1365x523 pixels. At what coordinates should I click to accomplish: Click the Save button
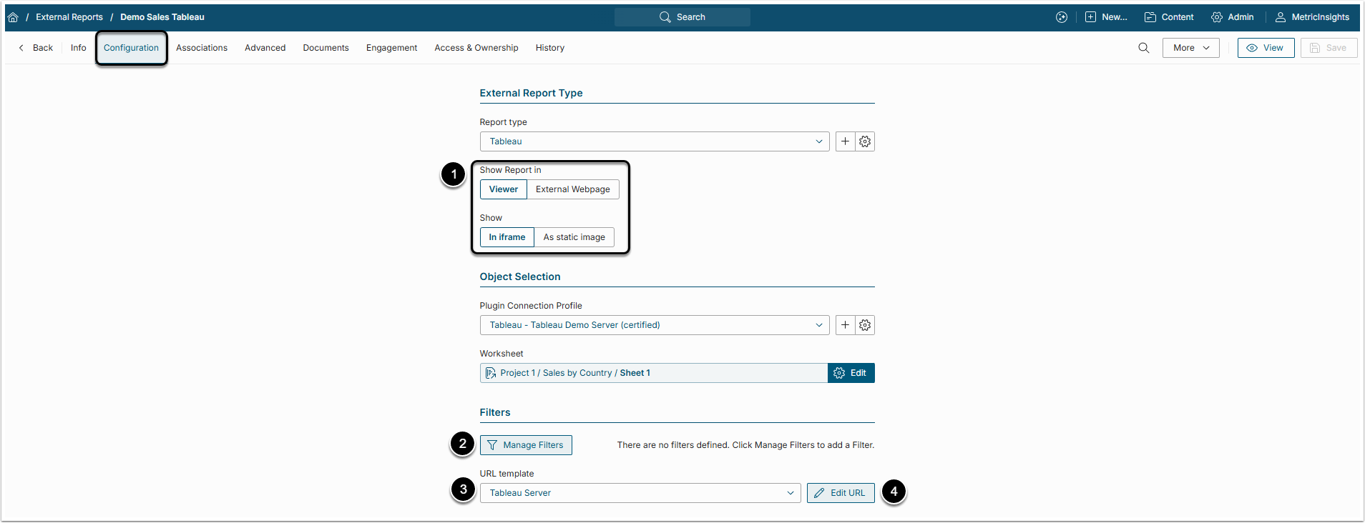(x=1329, y=48)
